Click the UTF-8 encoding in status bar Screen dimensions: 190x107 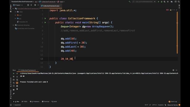154,105
